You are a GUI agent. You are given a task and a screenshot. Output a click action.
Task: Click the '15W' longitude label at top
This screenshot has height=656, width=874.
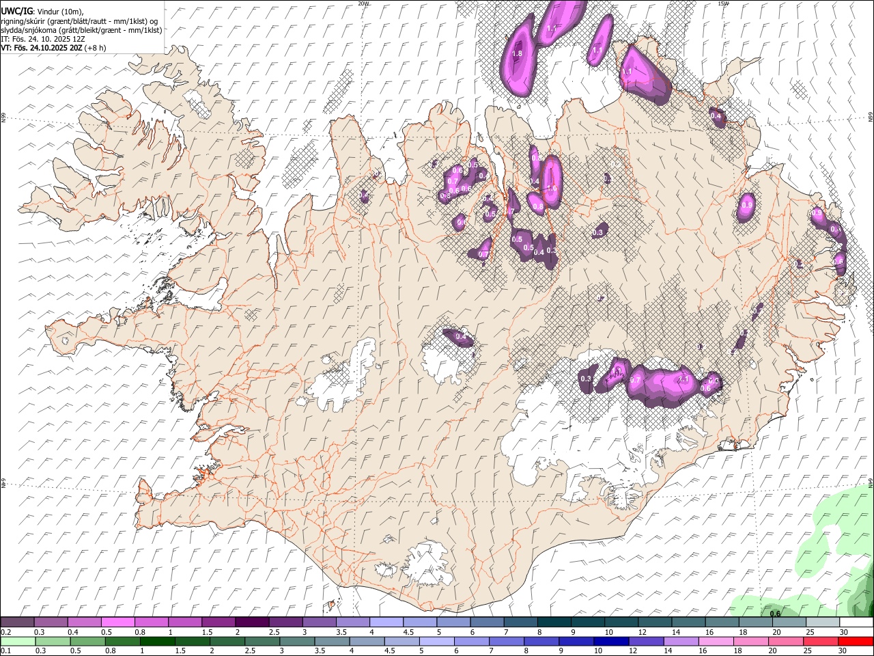(723, 3)
